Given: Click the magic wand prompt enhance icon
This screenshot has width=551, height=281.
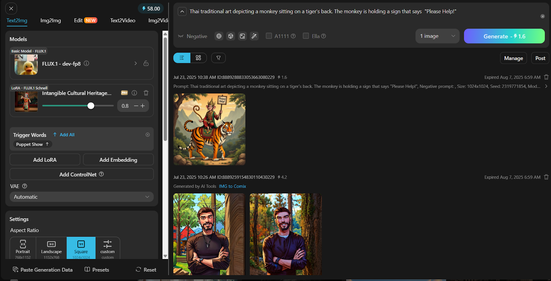Looking at the screenshot, I should pos(254,36).
